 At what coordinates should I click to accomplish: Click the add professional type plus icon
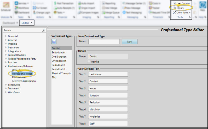(54, 41)
